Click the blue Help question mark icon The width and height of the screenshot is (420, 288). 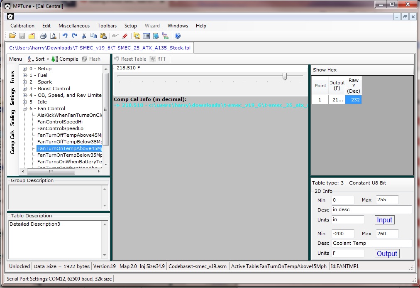point(178,36)
